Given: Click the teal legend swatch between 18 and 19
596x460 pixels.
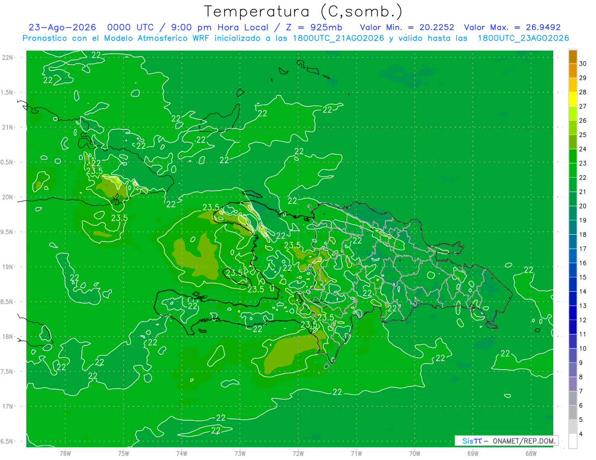Looking at the screenshot, I should pyautogui.click(x=573, y=228).
